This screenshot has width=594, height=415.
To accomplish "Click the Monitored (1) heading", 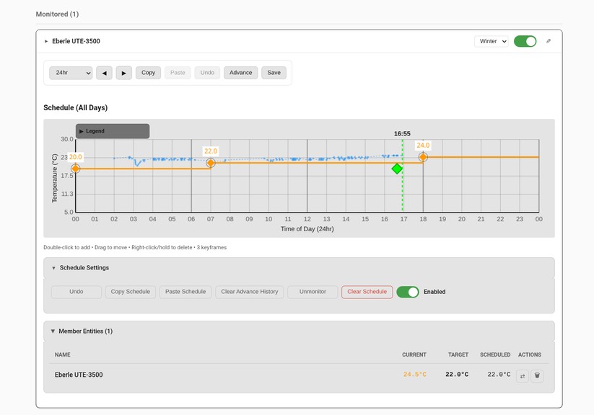I will 57,14.
